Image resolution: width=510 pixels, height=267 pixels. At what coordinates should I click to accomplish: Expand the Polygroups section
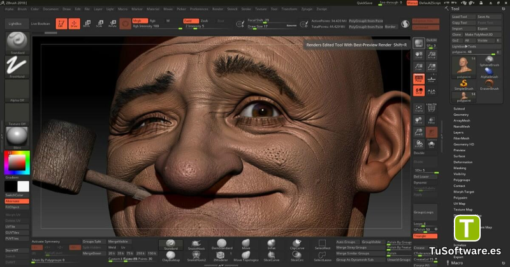[462, 180]
